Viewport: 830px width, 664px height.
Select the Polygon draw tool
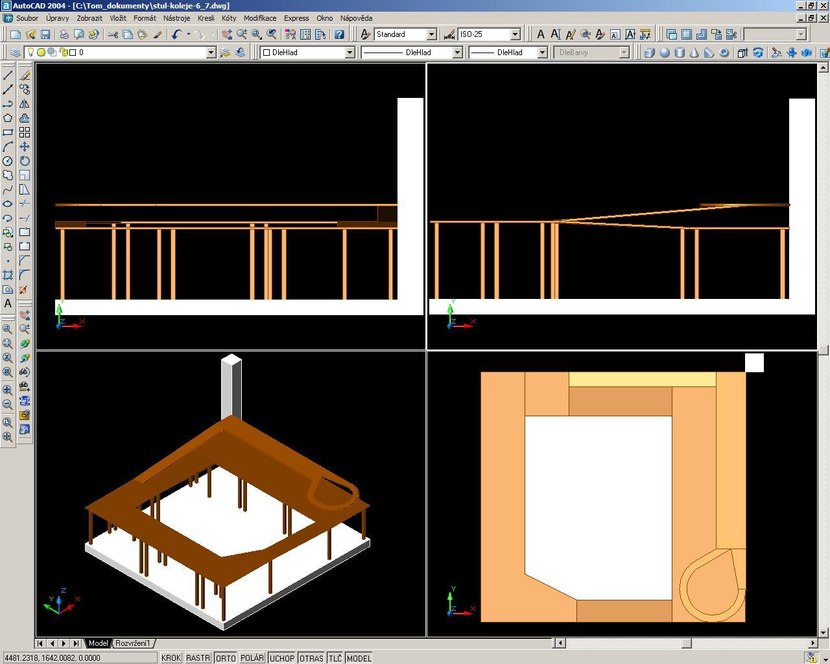(8, 118)
